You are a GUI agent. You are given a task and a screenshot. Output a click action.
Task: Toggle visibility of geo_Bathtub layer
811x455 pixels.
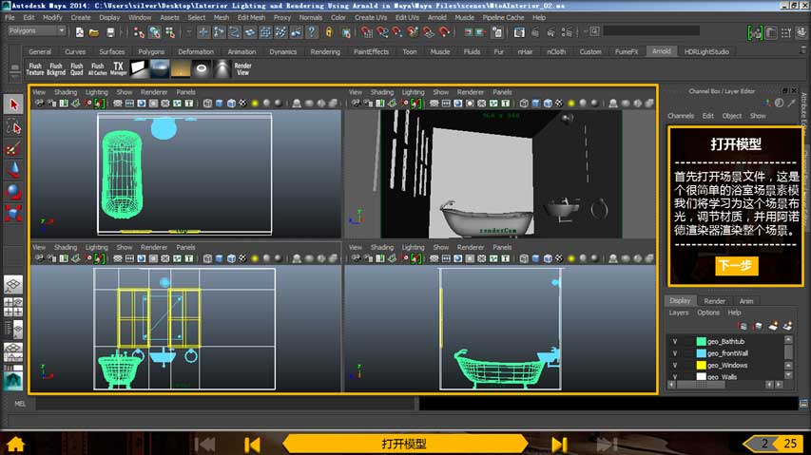[x=675, y=341]
